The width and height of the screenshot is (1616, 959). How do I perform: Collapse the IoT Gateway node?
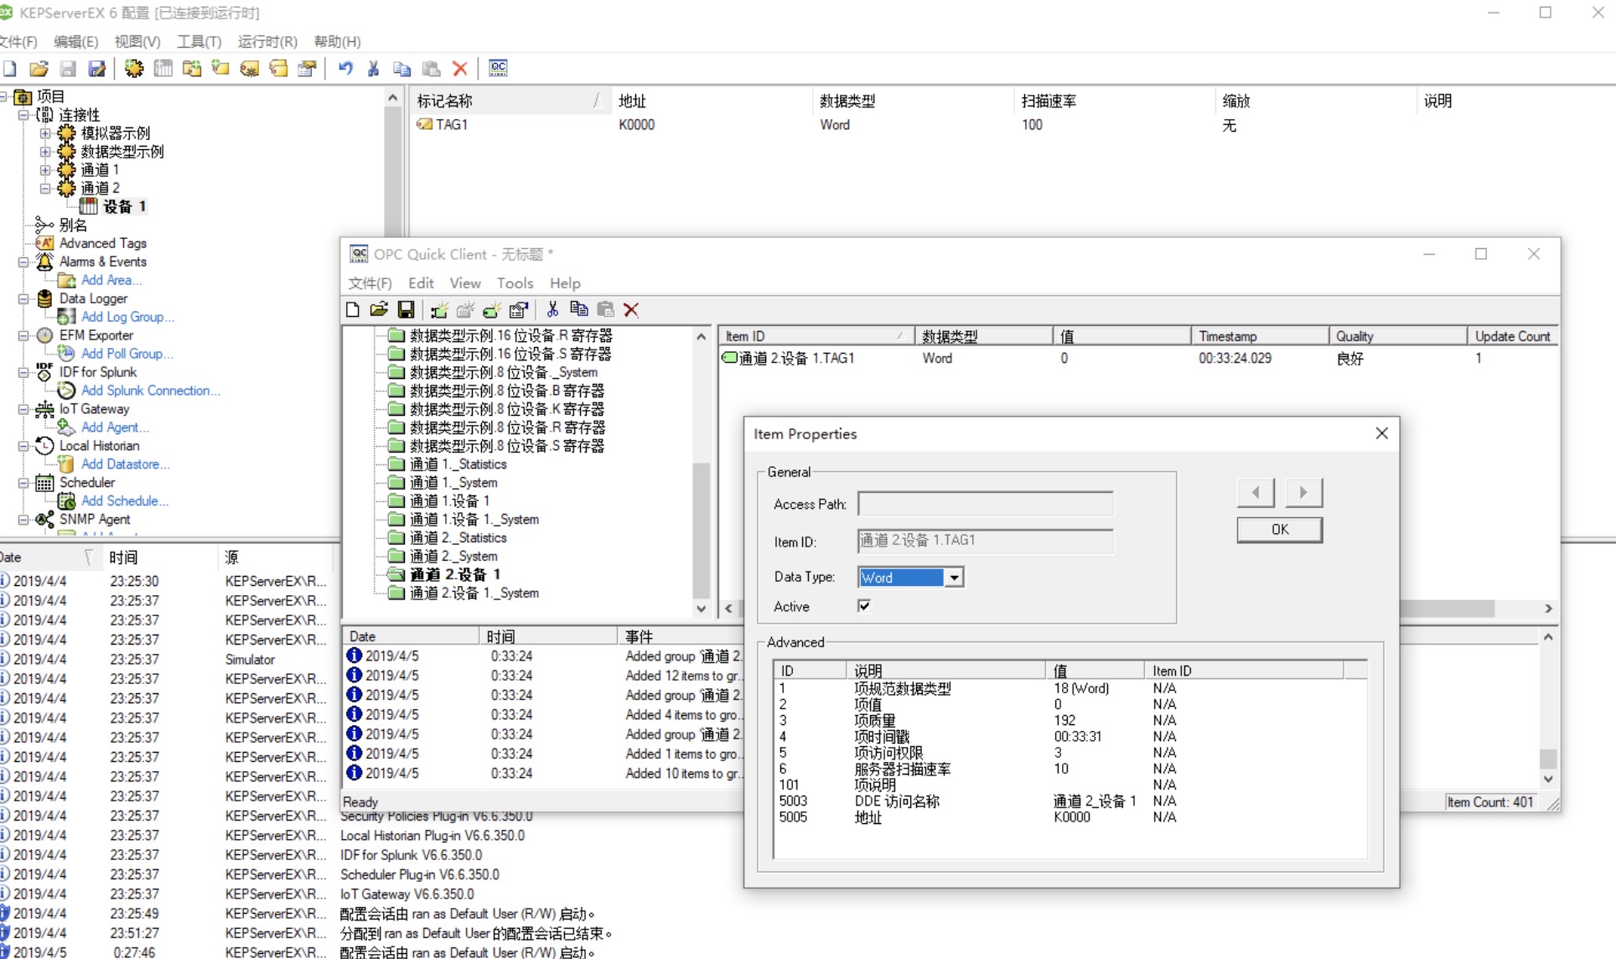pyautogui.click(x=24, y=410)
